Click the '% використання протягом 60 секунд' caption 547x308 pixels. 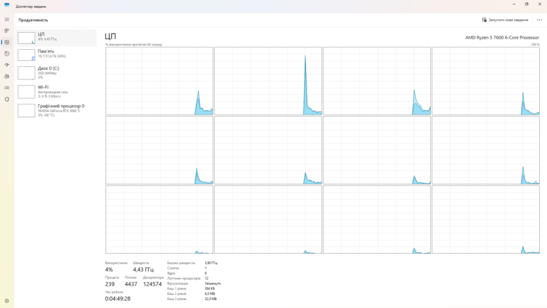tap(134, 45)
